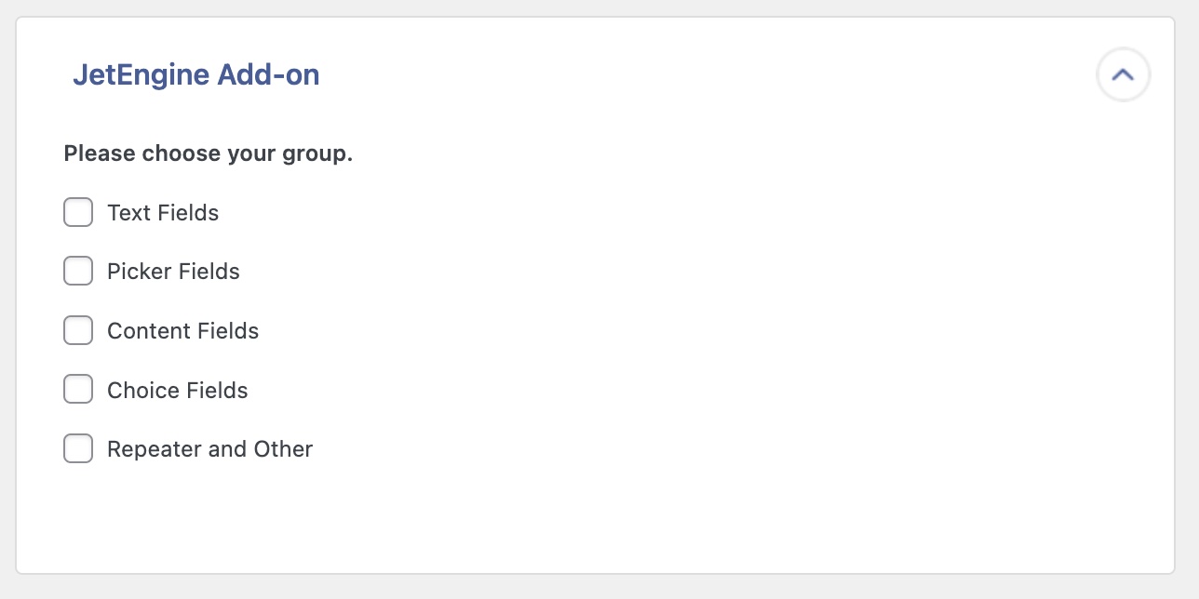Click the up-chevron circle icon
The image size is (1199, 599).
click(x=1123, y=74)
